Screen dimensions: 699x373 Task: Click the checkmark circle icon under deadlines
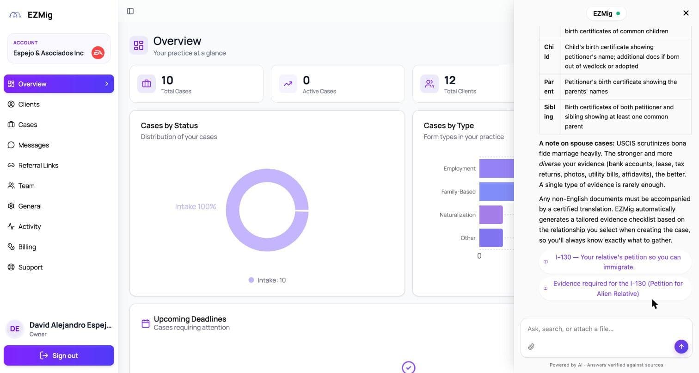[409, 367]
